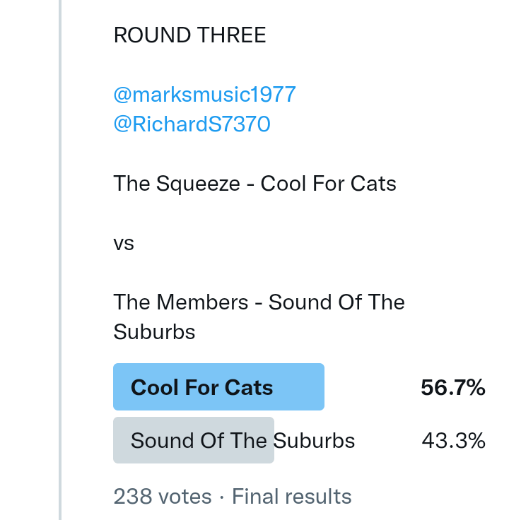Open the @marksmusic1977 profile mention
This screenshot has height=520, width=509.
(204, 94)
